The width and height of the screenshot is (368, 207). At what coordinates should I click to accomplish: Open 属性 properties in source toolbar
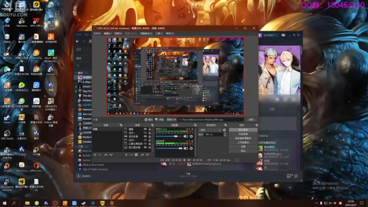148,120
